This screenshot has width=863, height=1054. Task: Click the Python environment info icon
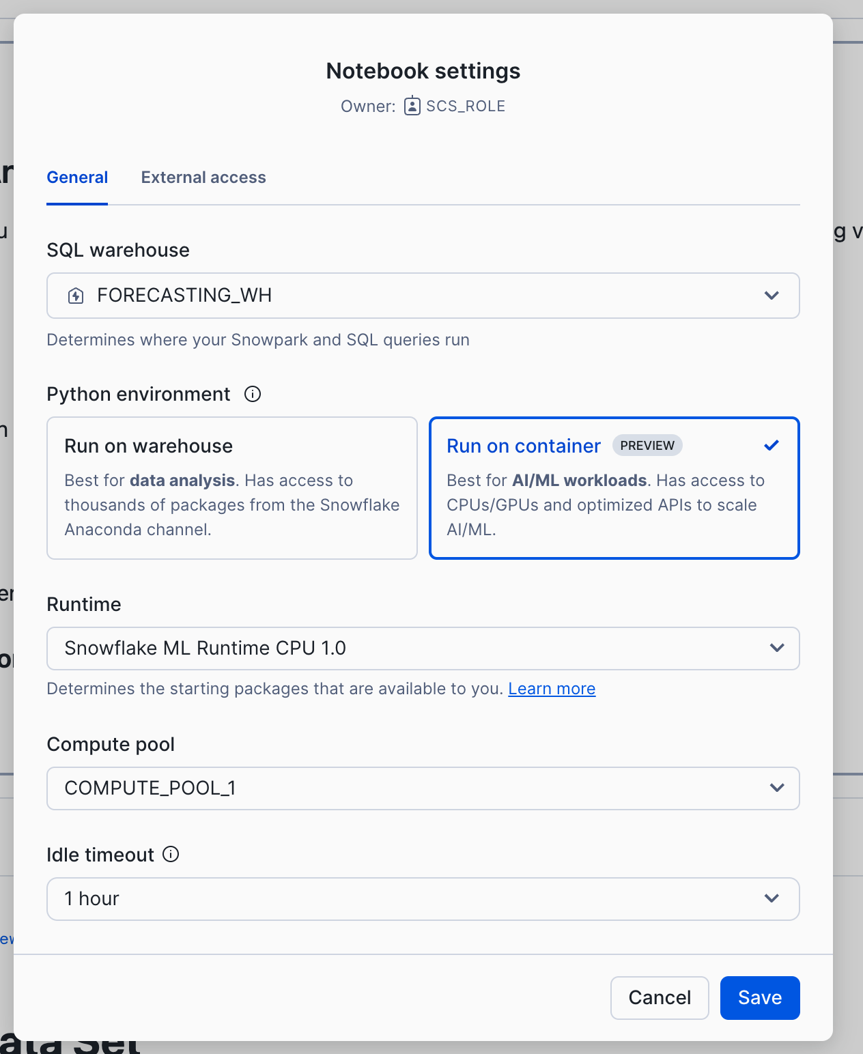tap(253, 394)
